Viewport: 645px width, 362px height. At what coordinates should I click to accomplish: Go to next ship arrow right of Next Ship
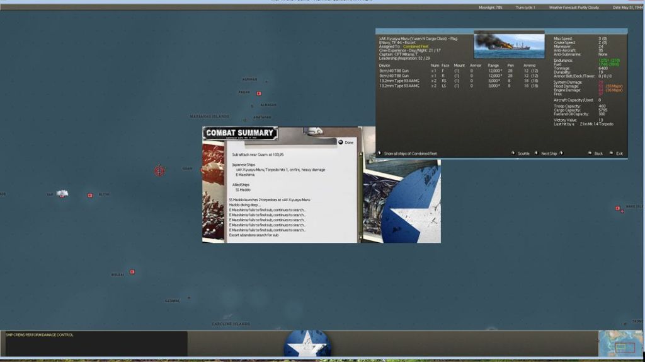(x=561, y=153)
